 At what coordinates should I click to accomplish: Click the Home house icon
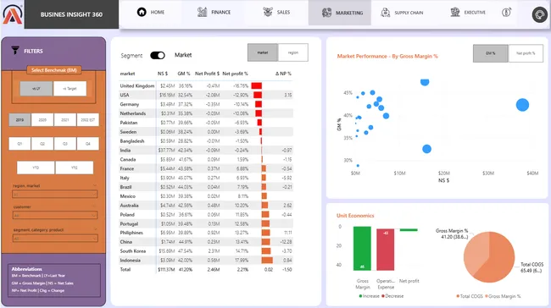[142, 12]
